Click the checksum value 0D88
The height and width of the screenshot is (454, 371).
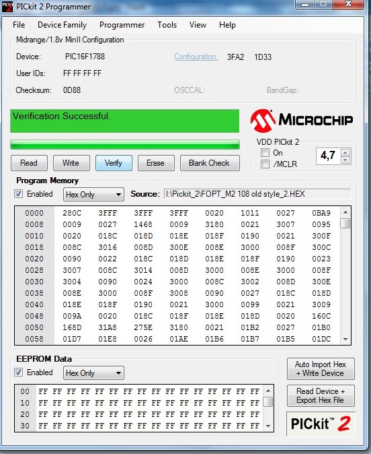[x=72, y=90]
